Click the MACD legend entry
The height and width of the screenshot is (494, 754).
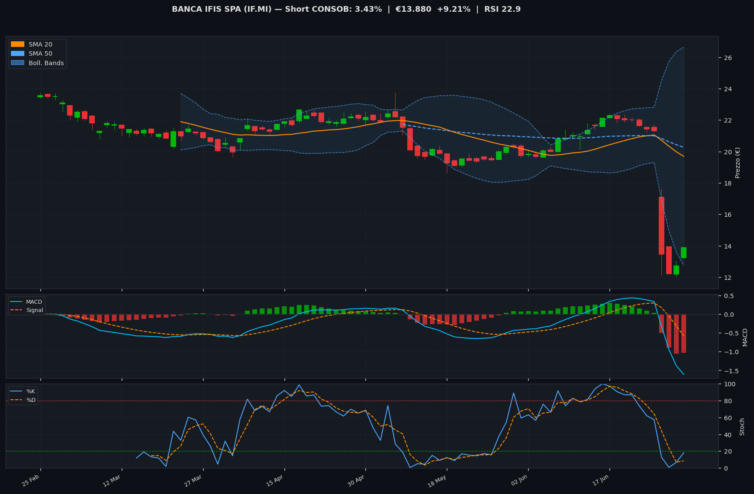[x=27, y=302]
